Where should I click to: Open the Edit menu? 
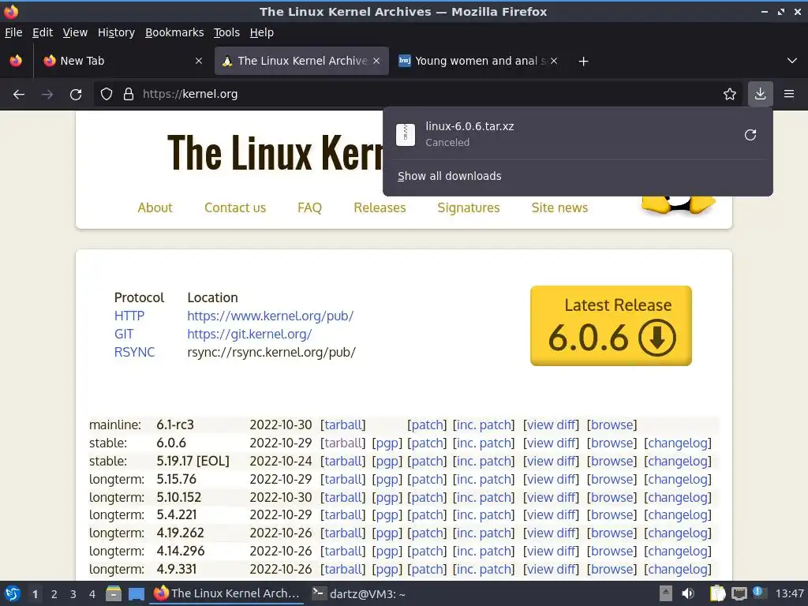pos(43,32)
